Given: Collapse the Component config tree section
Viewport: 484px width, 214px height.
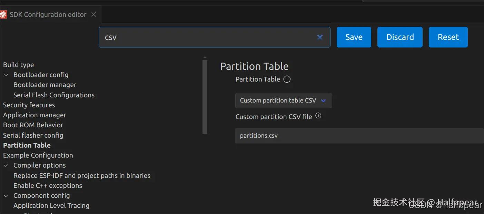Looking at the screenshot, I should 6,196.
